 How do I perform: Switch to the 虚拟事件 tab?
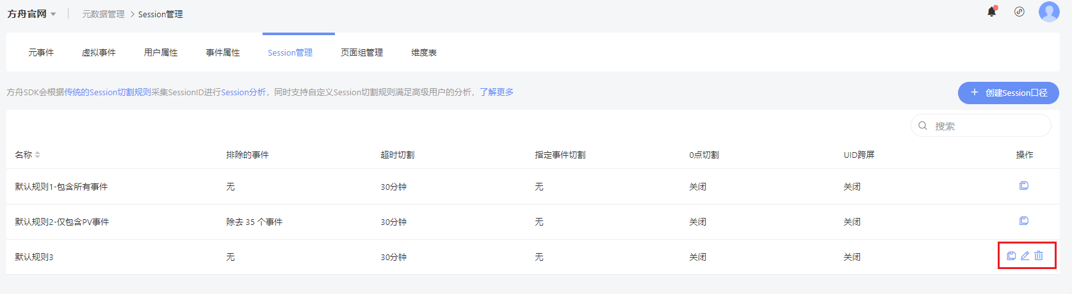point(99,52)
